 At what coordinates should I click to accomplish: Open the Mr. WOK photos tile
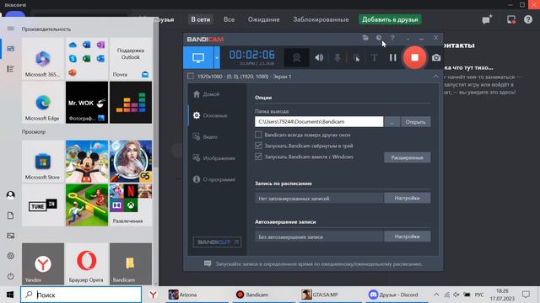coord(87,103)
